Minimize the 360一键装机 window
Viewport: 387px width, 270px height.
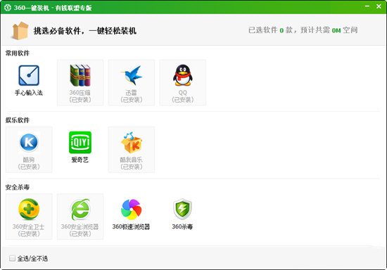367,6
